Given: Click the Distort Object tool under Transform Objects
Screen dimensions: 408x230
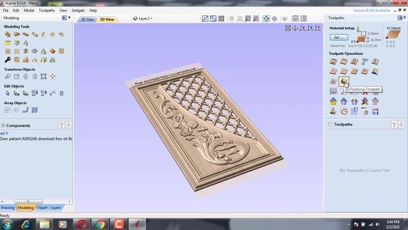Looking at the screenshot, I should 43,77.
